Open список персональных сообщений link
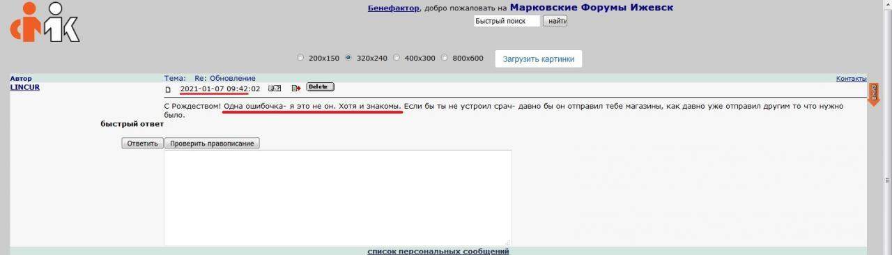The width and height of the screenshot is (892, 255). (x=438, y=251)
